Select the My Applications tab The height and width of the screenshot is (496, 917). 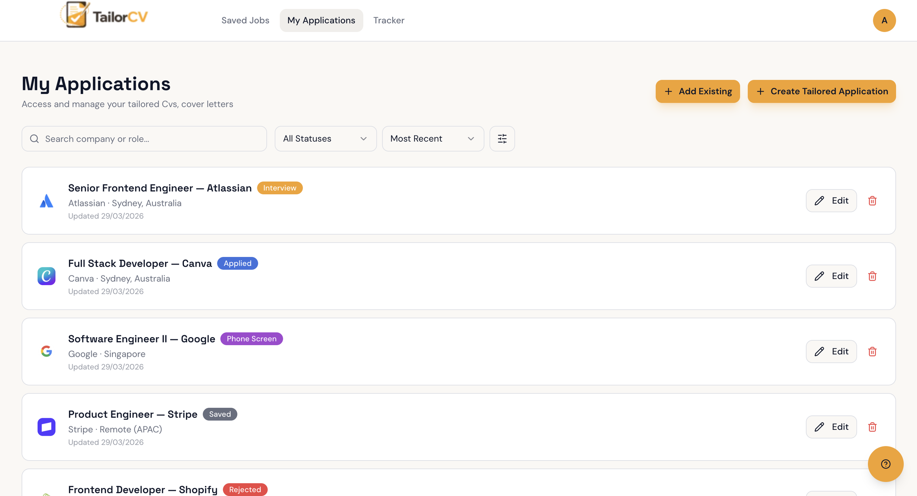point(321,20)
